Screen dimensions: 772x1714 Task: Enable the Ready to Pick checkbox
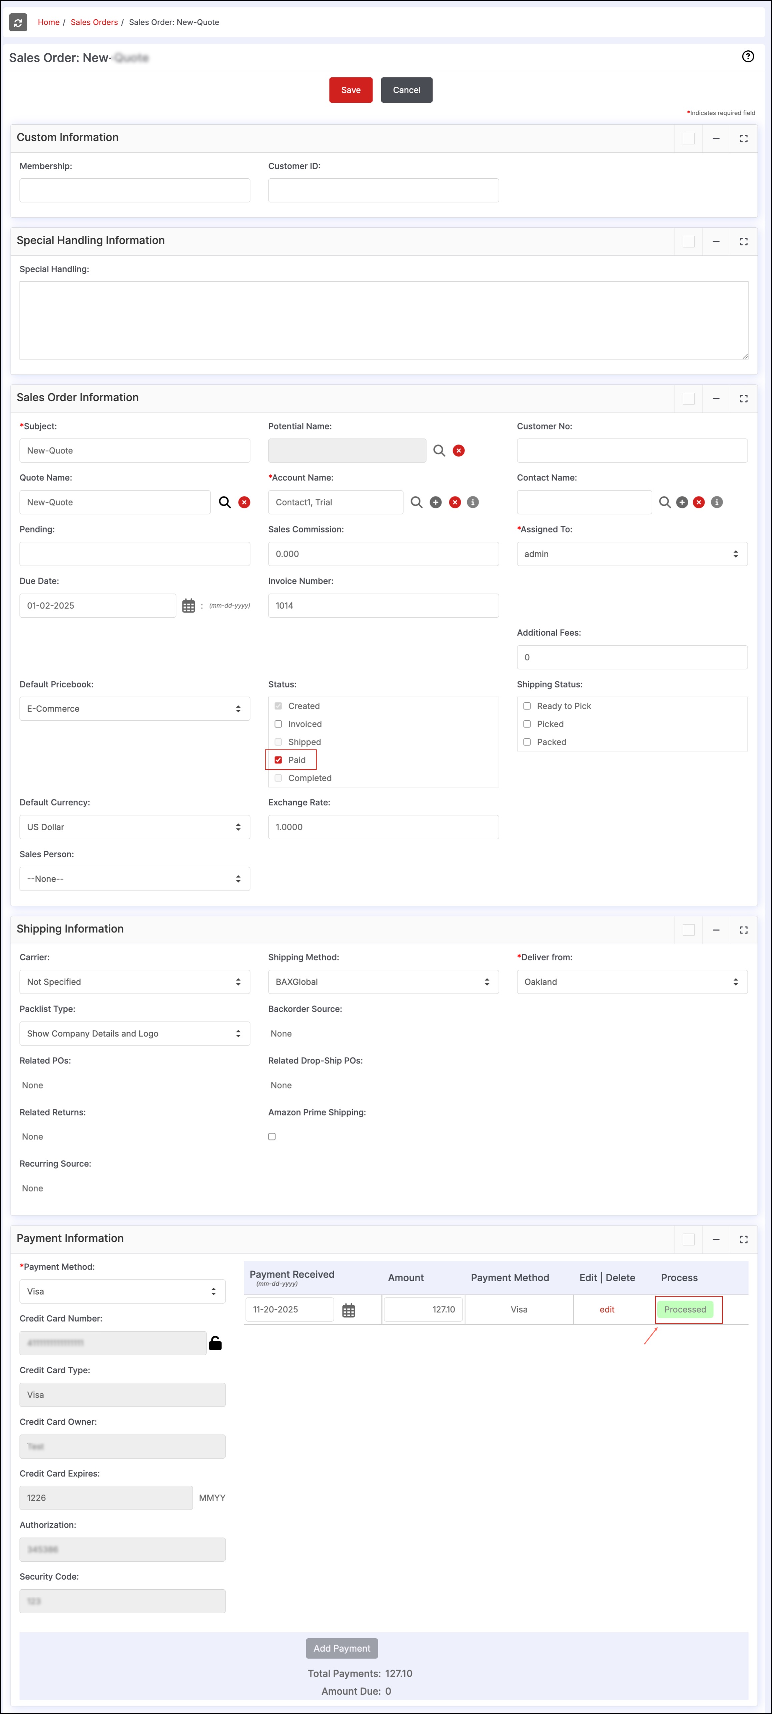tap(527, 706)
